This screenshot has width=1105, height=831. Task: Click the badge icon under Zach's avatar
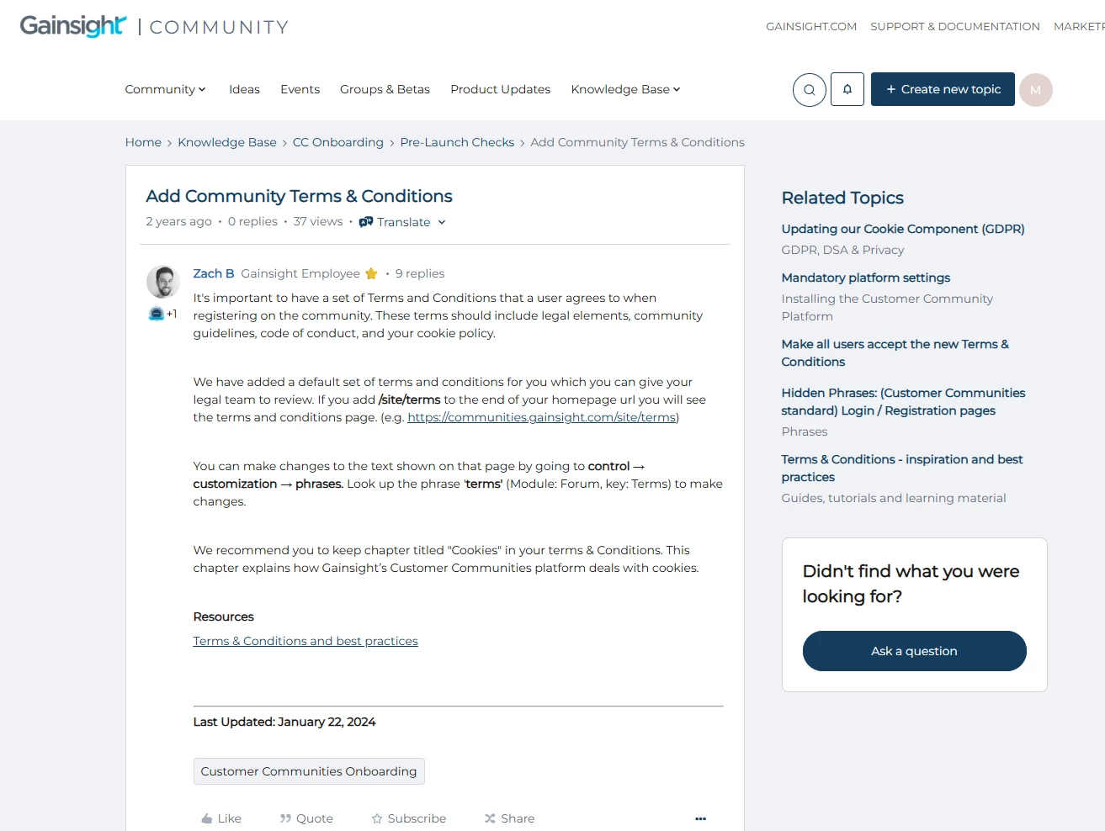[x=157, y=314]
